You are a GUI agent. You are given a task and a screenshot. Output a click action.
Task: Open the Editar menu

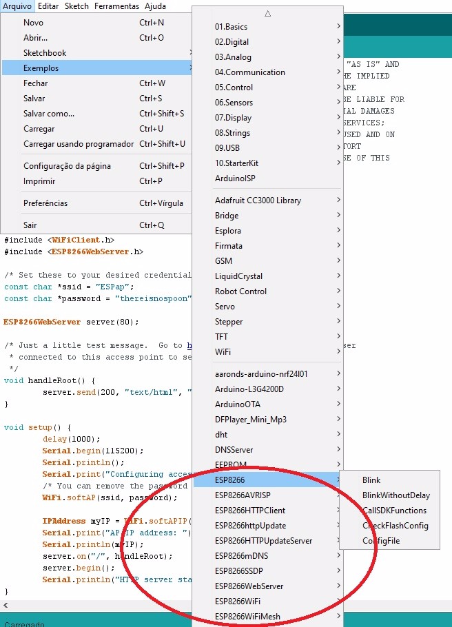48,6
